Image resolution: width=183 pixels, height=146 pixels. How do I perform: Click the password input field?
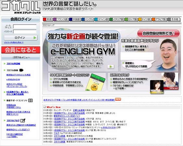coord(25,31)
